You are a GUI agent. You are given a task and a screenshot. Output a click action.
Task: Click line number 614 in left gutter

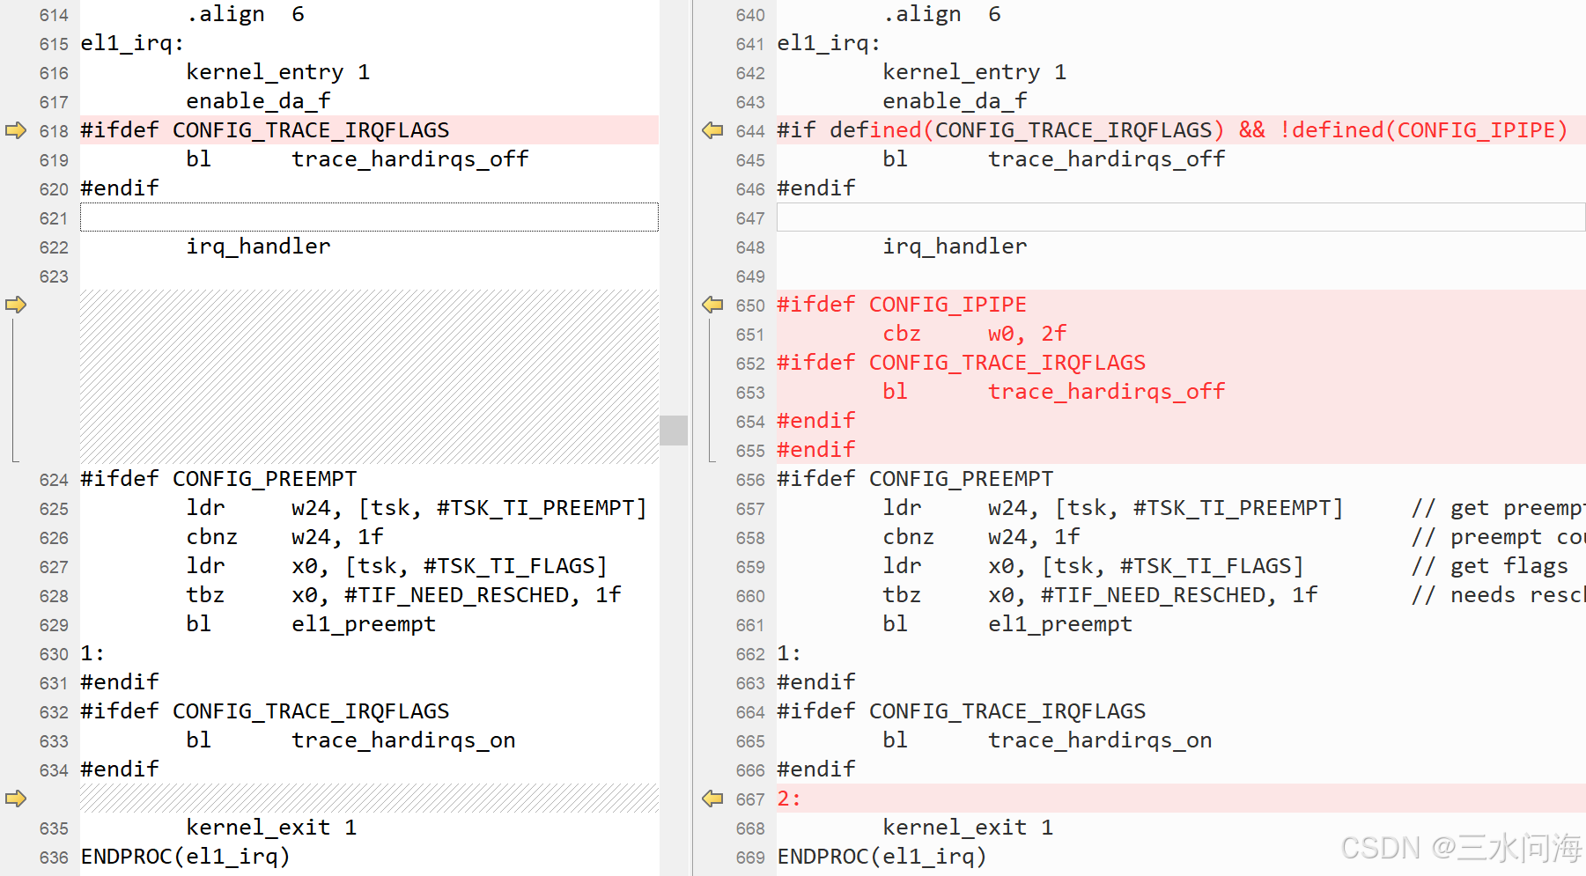click(54, 15)
